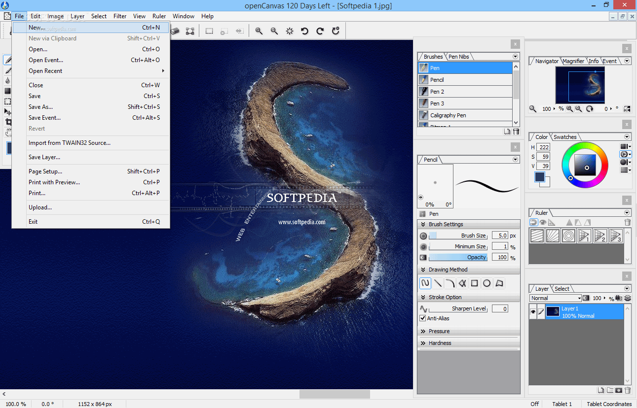This screenshot has height=408, width=637.
Task: Click the flip view icon in the Navigator
Action: pyautogui.click(x=627, y=109)
